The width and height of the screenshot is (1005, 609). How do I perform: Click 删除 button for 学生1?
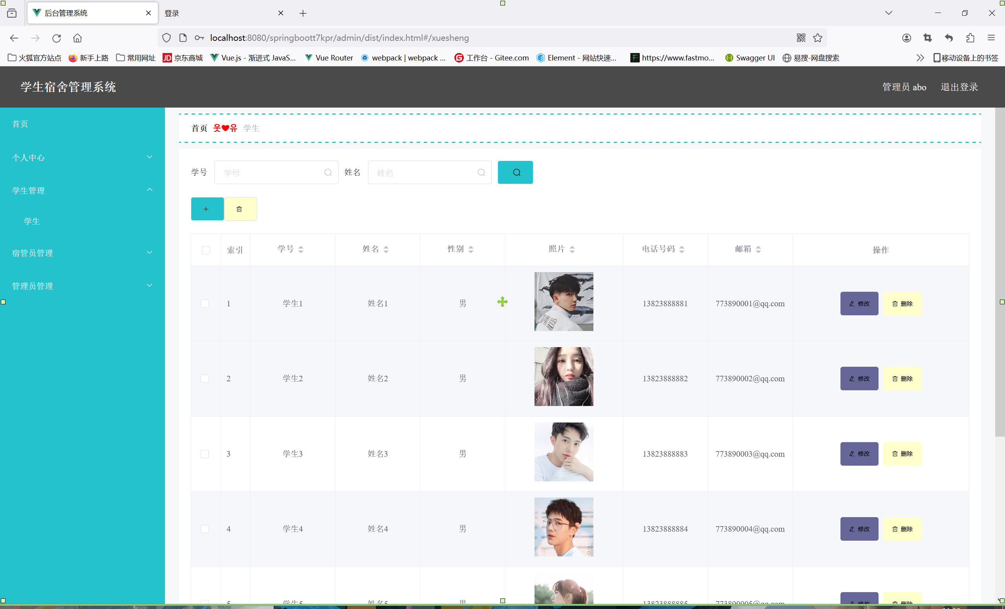click(902, 304)
